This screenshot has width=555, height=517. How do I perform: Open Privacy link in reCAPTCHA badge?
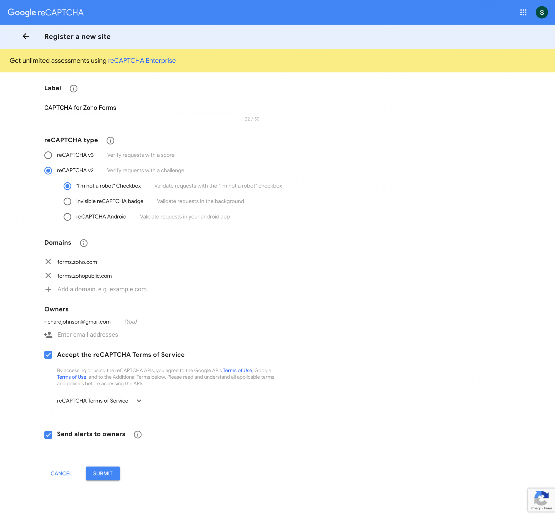[536, 508]
